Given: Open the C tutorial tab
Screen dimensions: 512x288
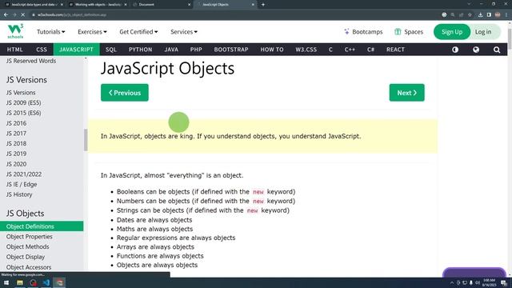Looking at the screenshot, I should [x=330, y=50].
